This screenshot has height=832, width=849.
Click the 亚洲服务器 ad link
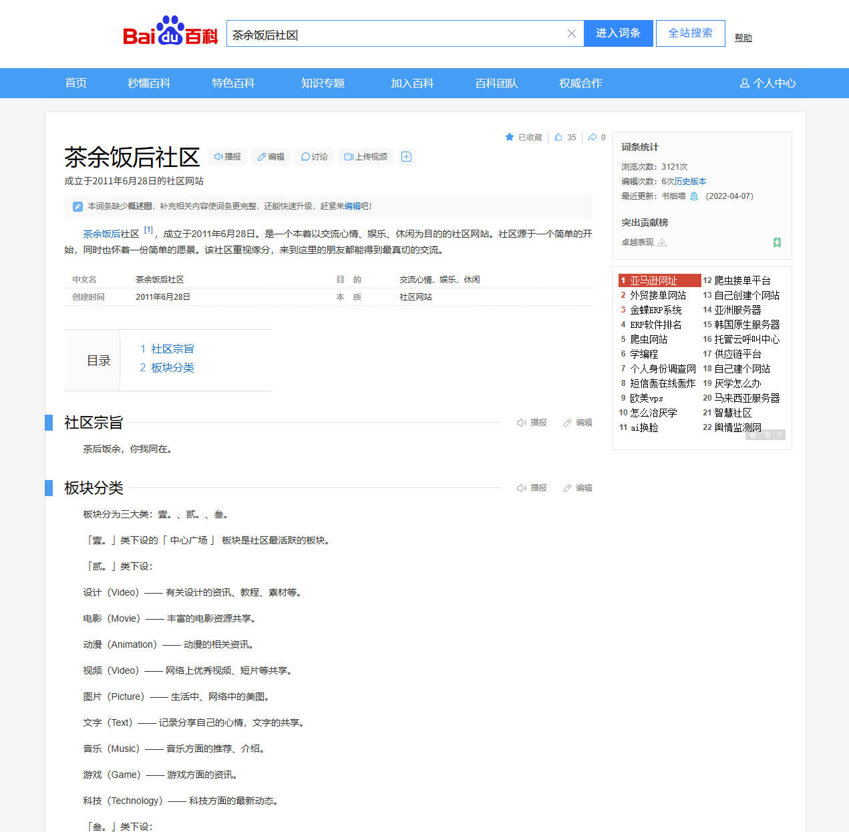click(x=737, y=310)
